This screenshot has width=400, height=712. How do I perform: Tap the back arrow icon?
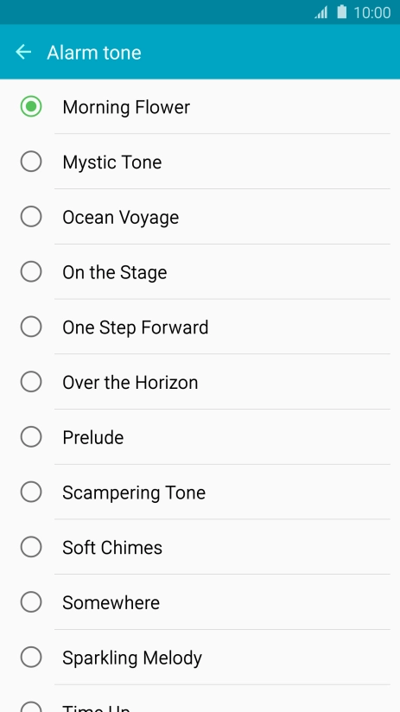tap(23, 52)
